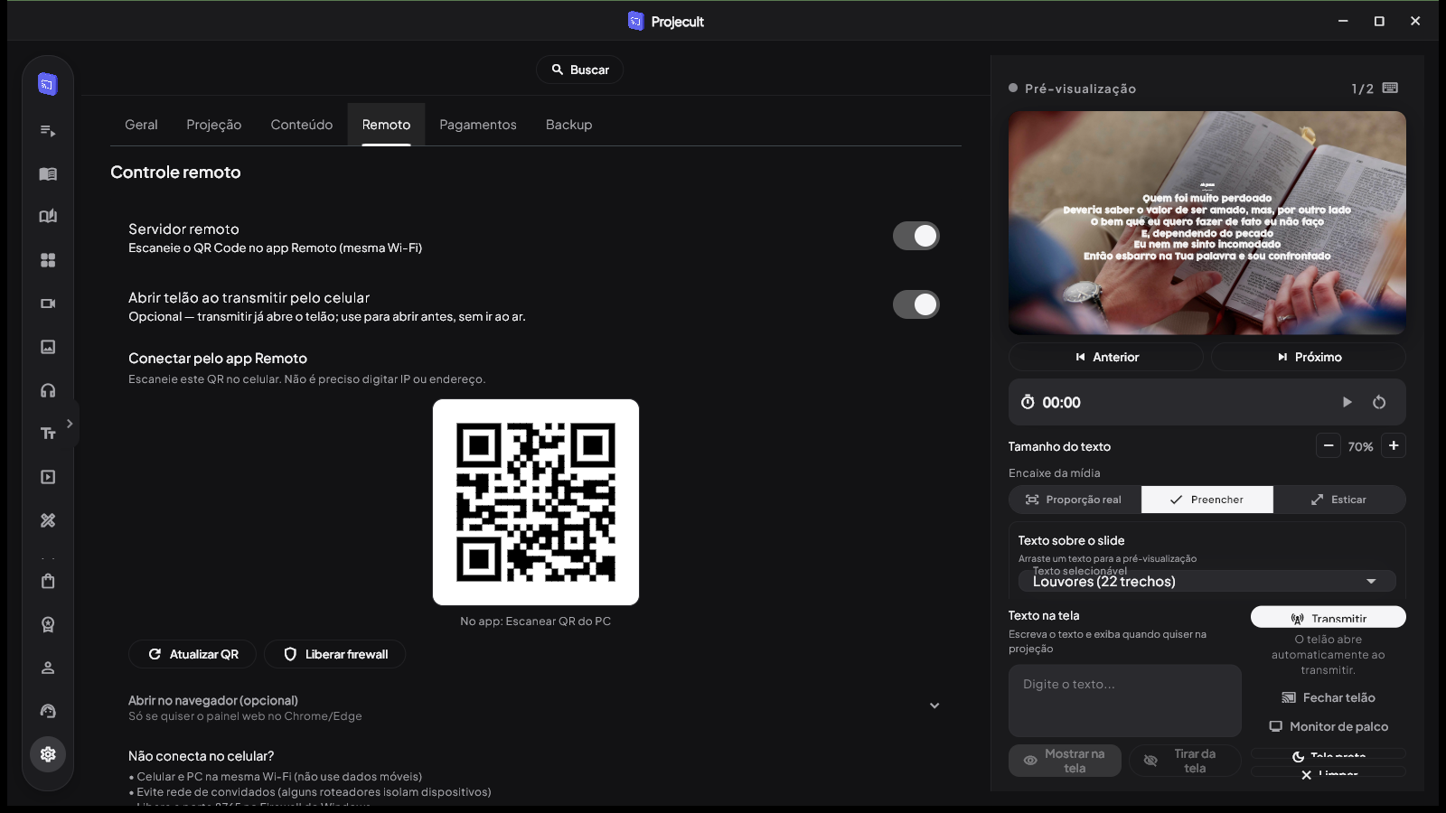This screenshot has height=813, width=1446.
Task: Click in the Digite o texto field
Action: [x=1125, y=701]
